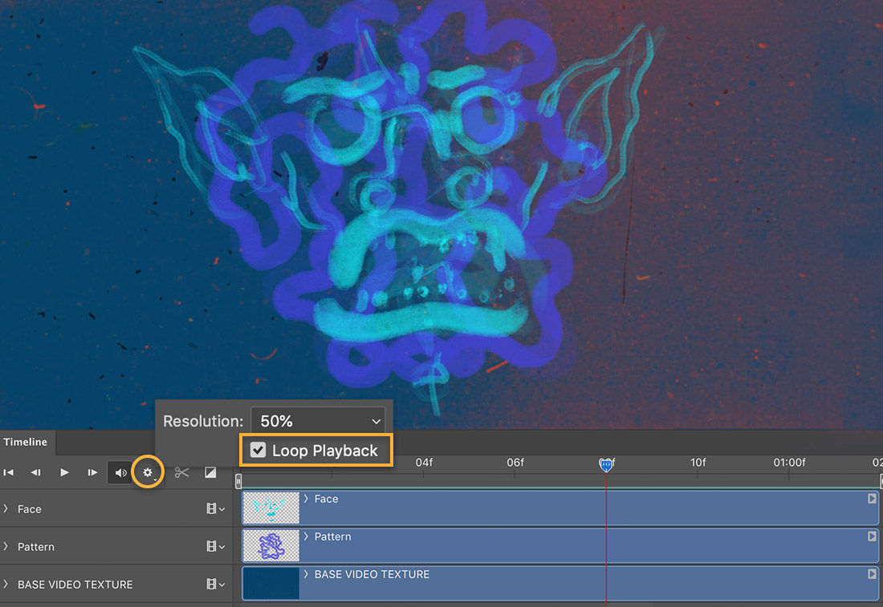Split the clip at the playhead with scissors
Image resolution: width=883 pixels, height=607 pixels.
tap(181, 472)
